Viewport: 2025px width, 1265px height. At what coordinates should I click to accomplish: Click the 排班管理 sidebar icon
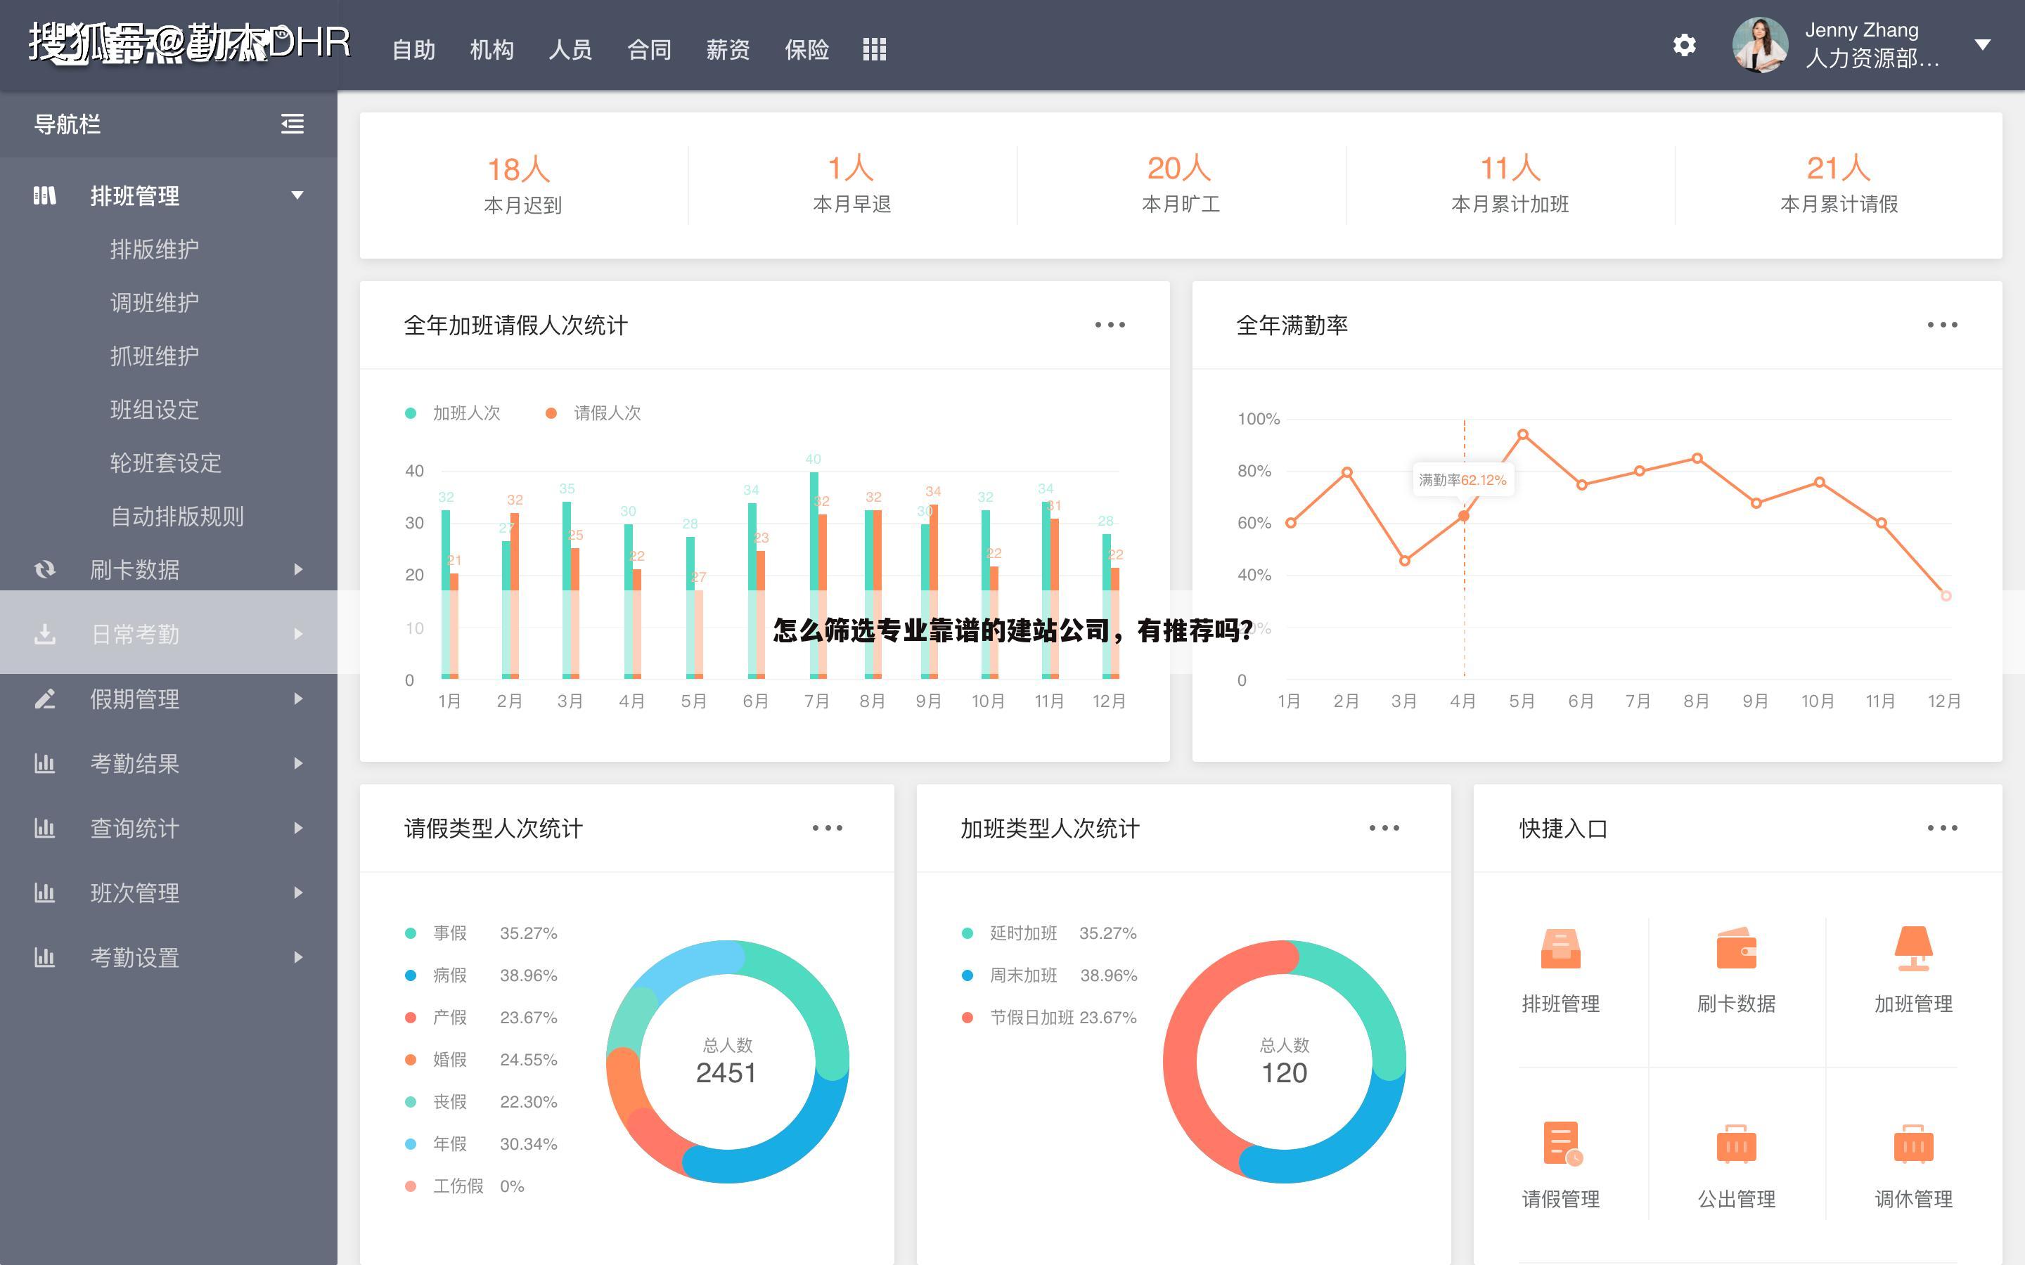tap(44, 196)
